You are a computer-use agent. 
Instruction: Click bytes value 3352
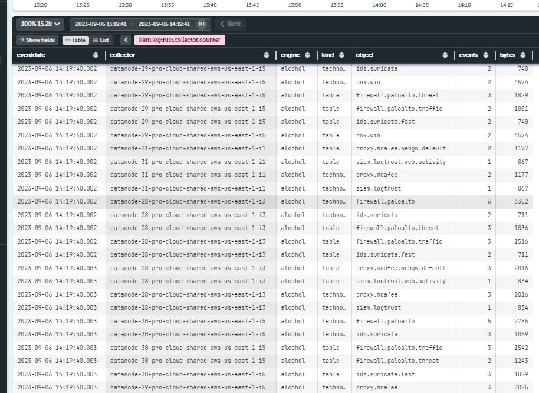tap(521, 201)
